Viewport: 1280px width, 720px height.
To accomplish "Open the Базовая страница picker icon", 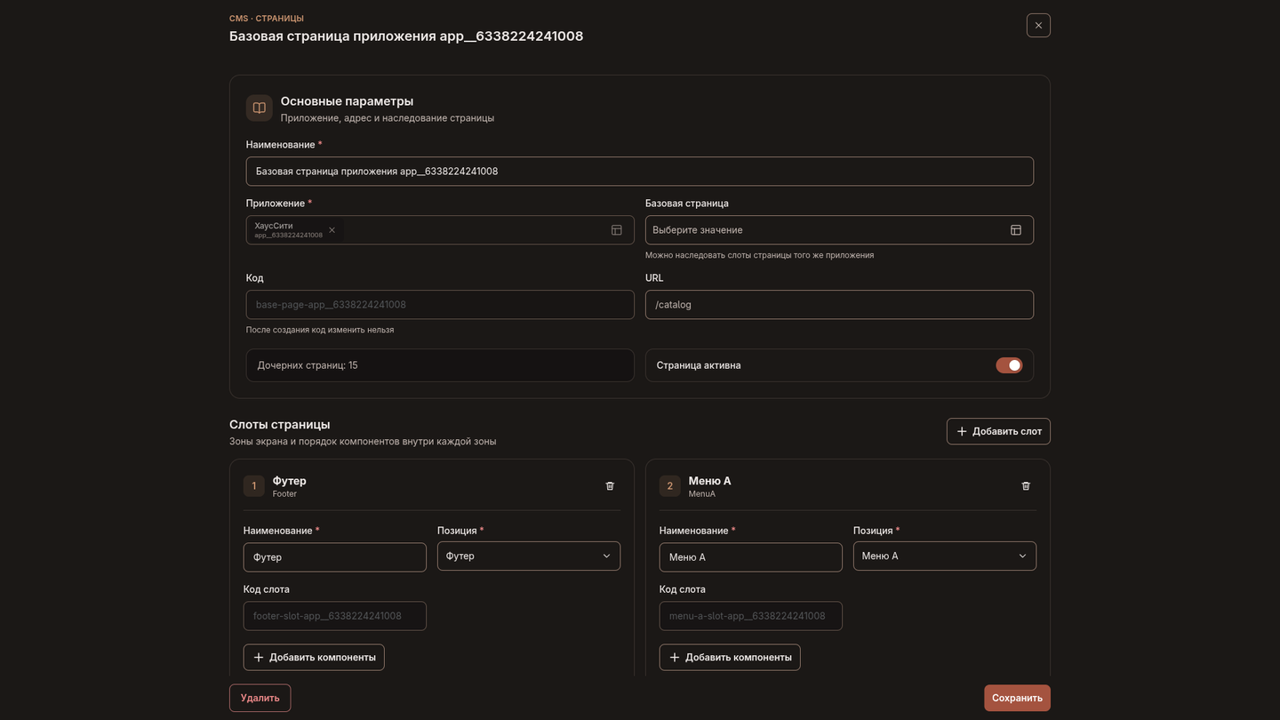I will (1016, 230).
